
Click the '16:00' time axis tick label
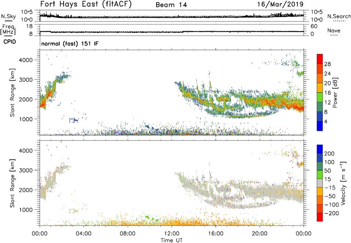click(215, 234)
